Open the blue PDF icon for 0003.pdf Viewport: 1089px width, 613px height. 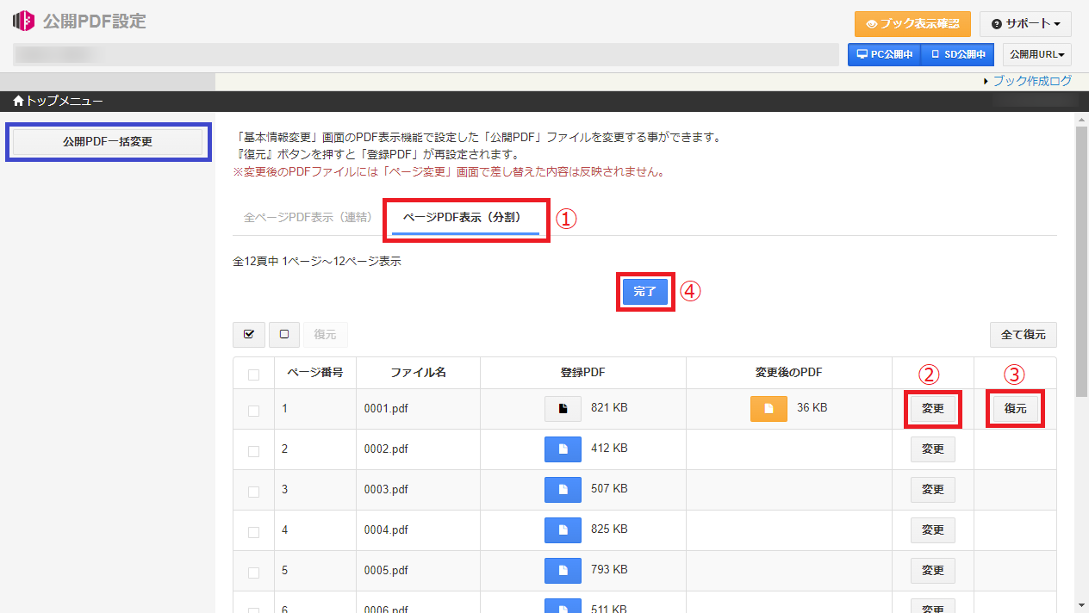563,489
